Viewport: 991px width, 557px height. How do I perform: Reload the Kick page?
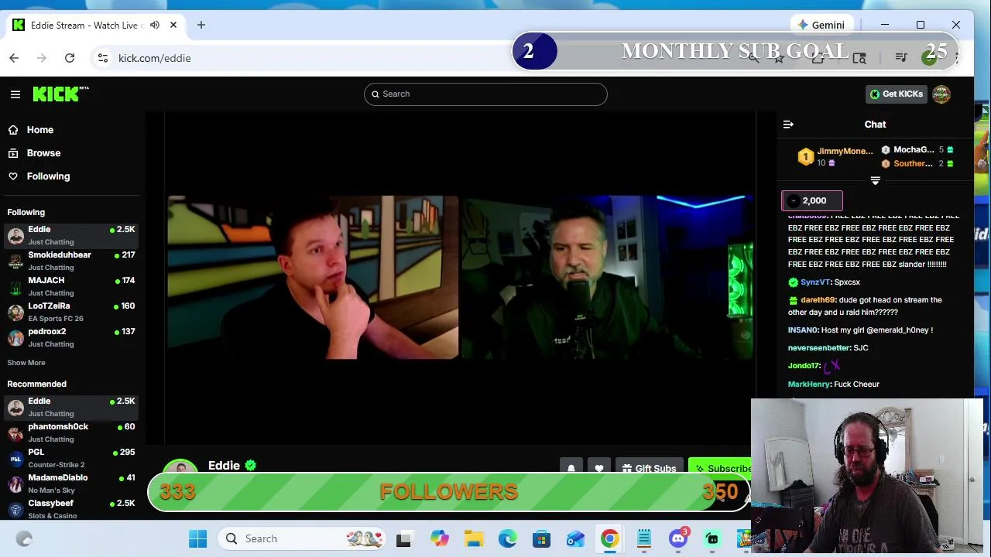[70, 58]
